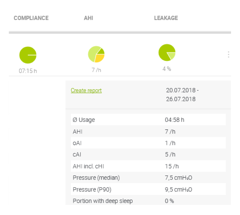The width and height of the screenshot is (240, 215).
Task: Click the 4 % leakage value
Action: [x=167, y=69]
